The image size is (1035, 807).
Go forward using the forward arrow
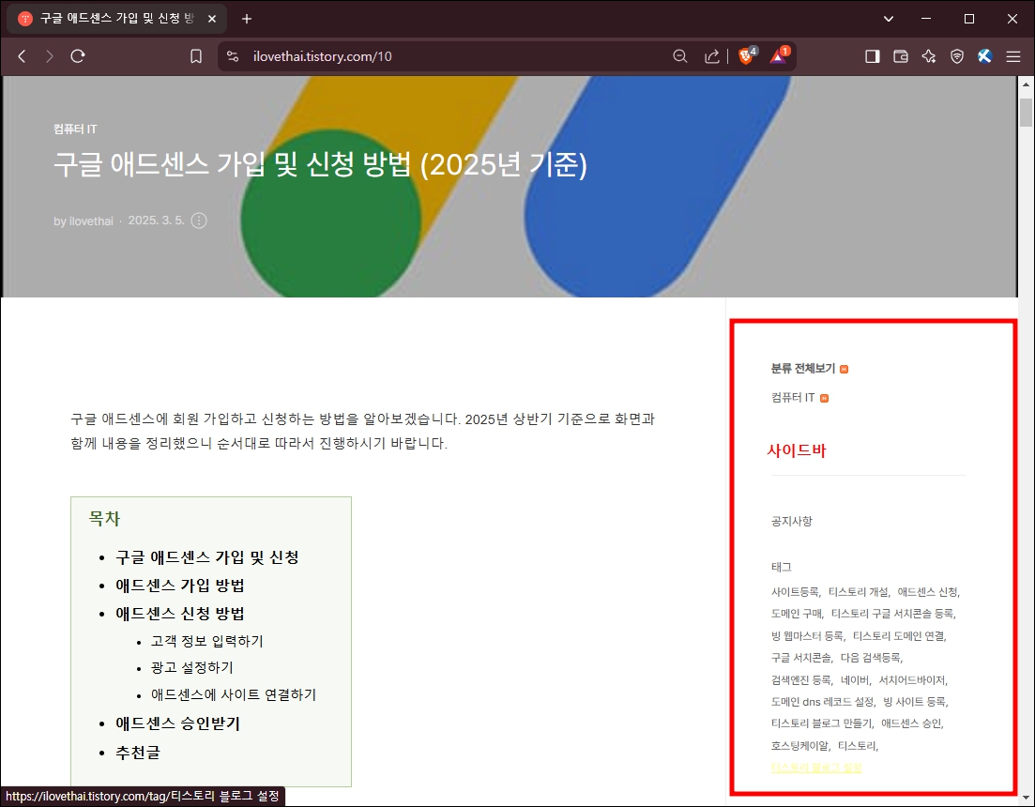(x=50, y=56)
